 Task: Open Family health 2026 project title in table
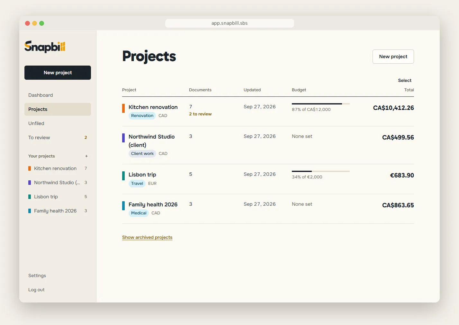click(153, 204)
